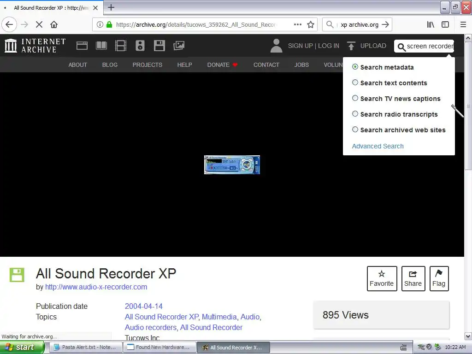472x354 pixels.
Task: Open the Images icon
Action: pos(179,46)
